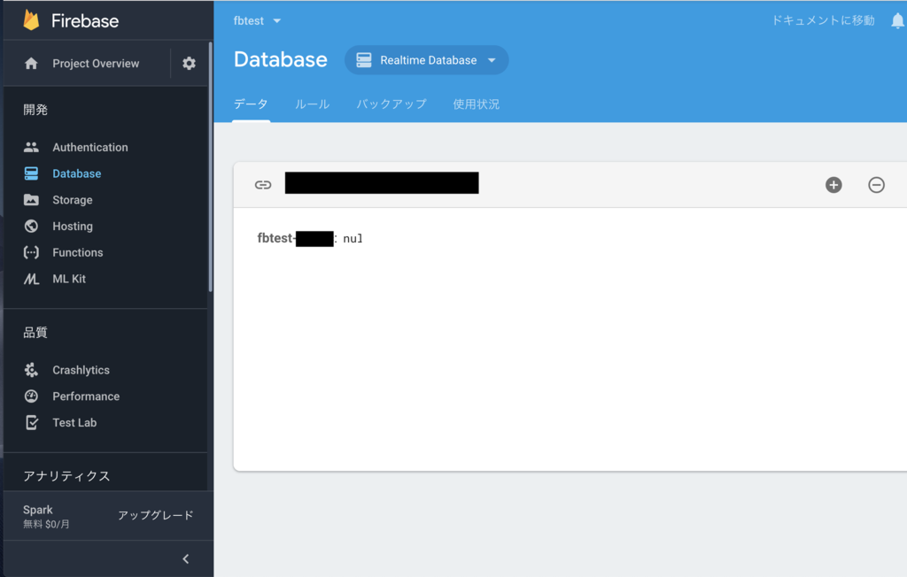The height and width of the screenshot is (577, 907).
Task: Open ML Kit section
Action: 69,279
